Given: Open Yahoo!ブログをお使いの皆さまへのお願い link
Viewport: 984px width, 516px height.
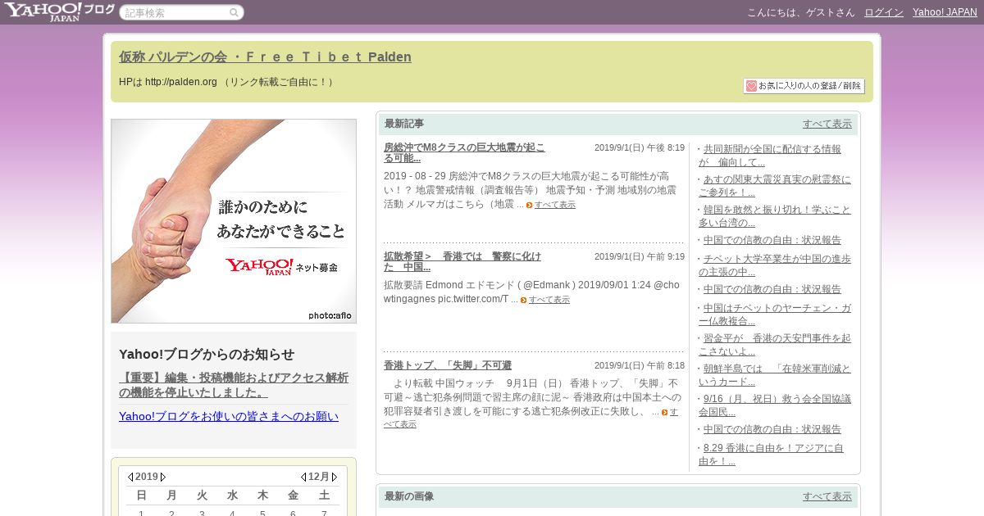Looking at the screenshot, I should click(229, 416).
